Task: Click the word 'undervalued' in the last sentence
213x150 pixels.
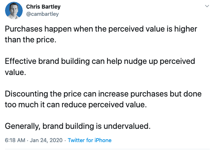Action: (126, 126)
